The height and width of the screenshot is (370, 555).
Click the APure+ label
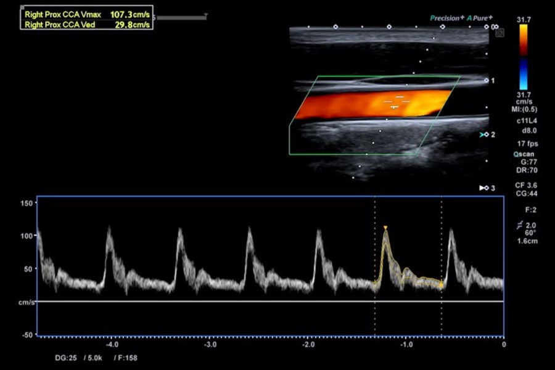pos(480,18)
